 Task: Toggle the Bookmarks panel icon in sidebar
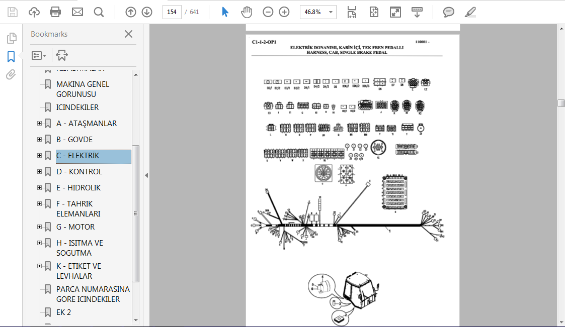pos(11,56)
